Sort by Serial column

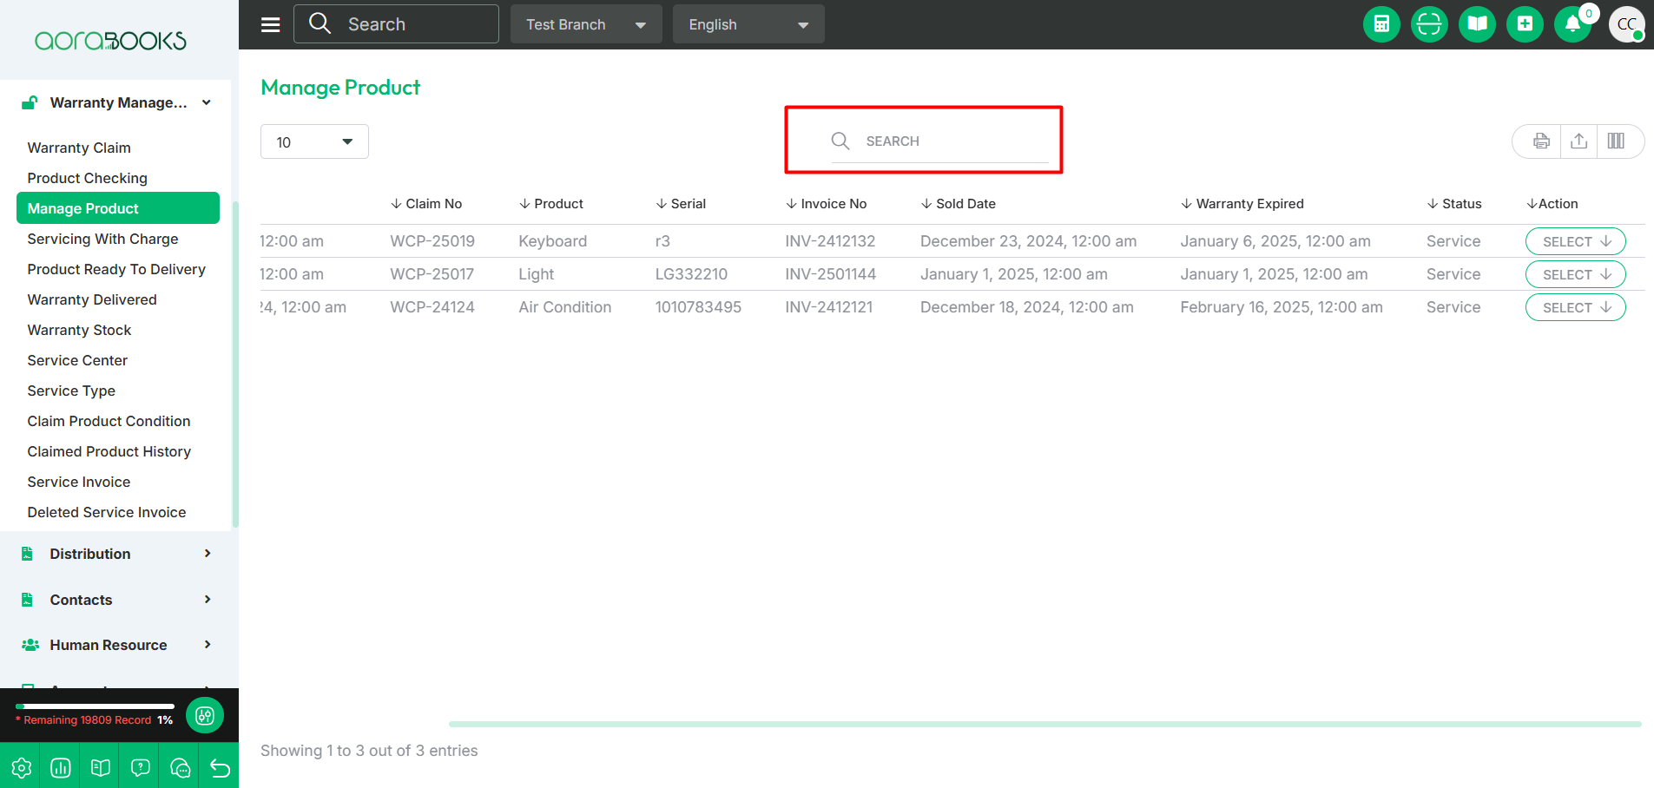[681, 204]
